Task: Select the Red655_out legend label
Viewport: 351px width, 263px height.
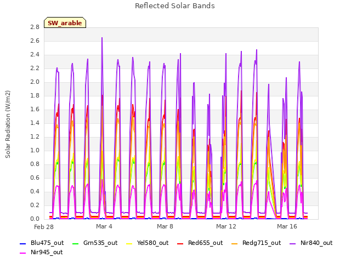Action: click(205, 243)
